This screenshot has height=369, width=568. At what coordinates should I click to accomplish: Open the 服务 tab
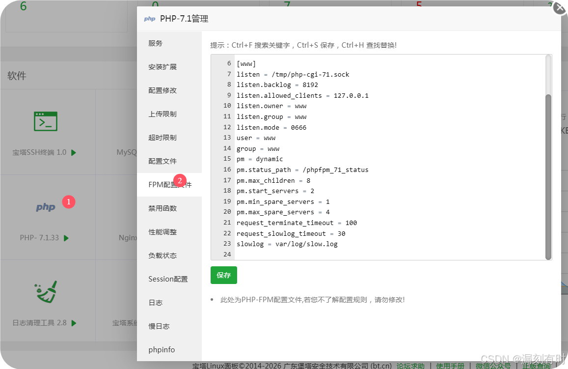click(x=169, y=43)
